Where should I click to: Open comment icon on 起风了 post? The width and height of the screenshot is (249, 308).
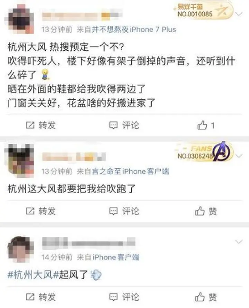[x=113, y=297]
